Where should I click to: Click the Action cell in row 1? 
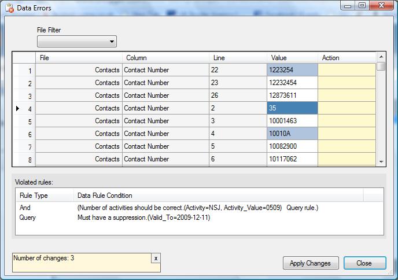[x=347, y=70]
